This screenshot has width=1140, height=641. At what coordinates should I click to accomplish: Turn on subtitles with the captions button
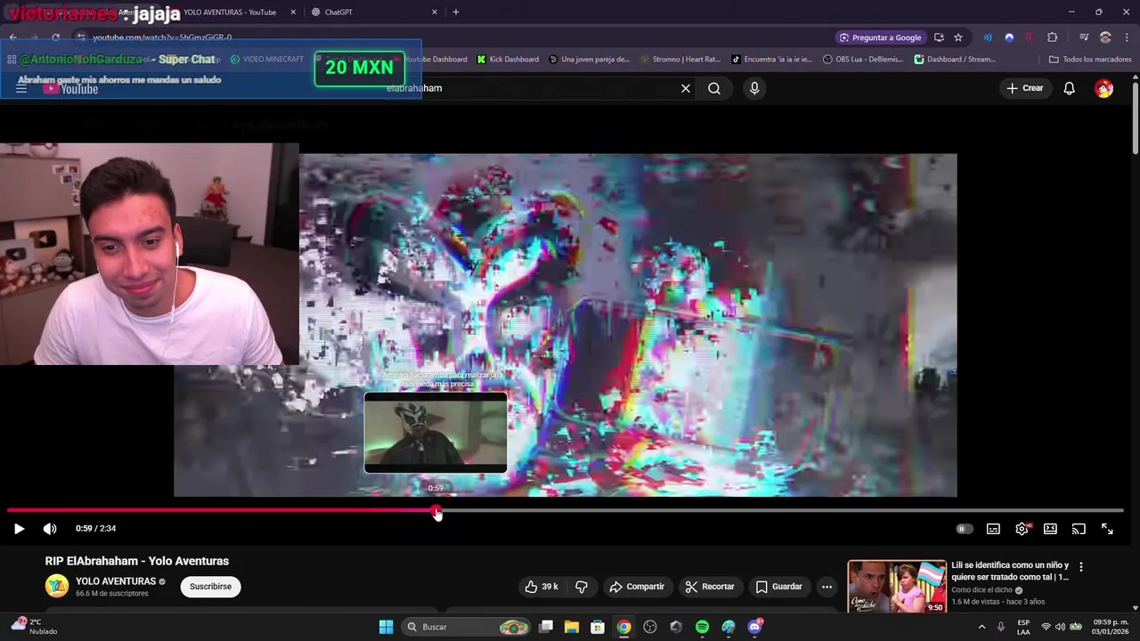coord(993,529)
